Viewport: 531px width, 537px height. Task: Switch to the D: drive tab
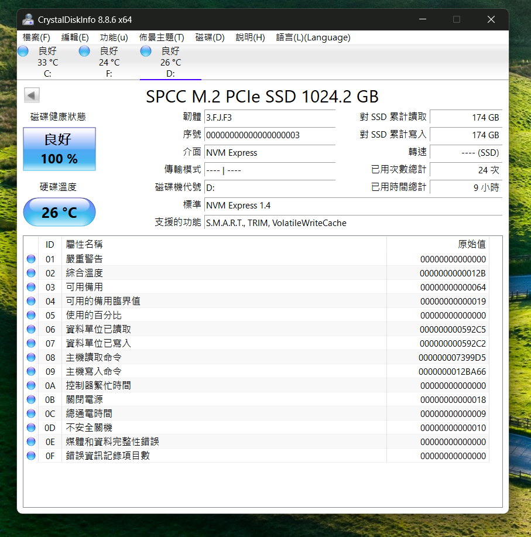tap(170, 63)
